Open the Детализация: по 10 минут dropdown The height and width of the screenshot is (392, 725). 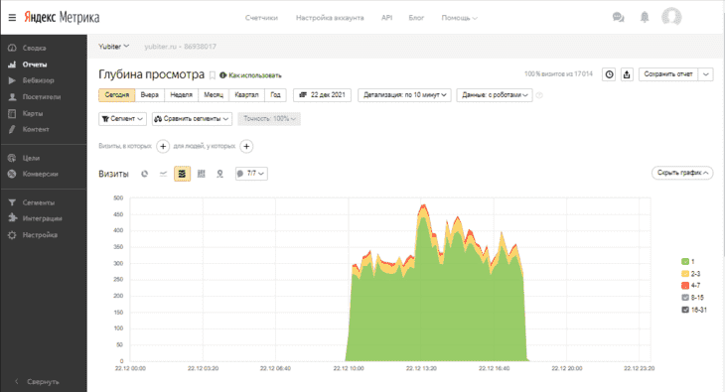pos(404,94)
